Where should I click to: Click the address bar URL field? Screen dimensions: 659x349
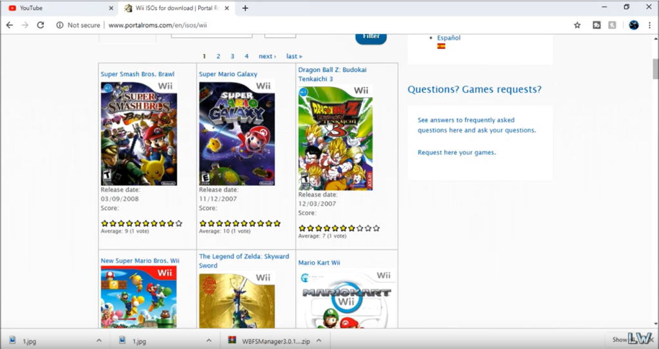tap(322, 25)
